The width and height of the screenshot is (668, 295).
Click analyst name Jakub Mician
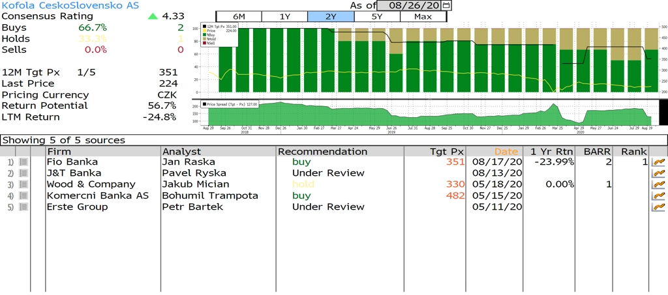point(196,184)
